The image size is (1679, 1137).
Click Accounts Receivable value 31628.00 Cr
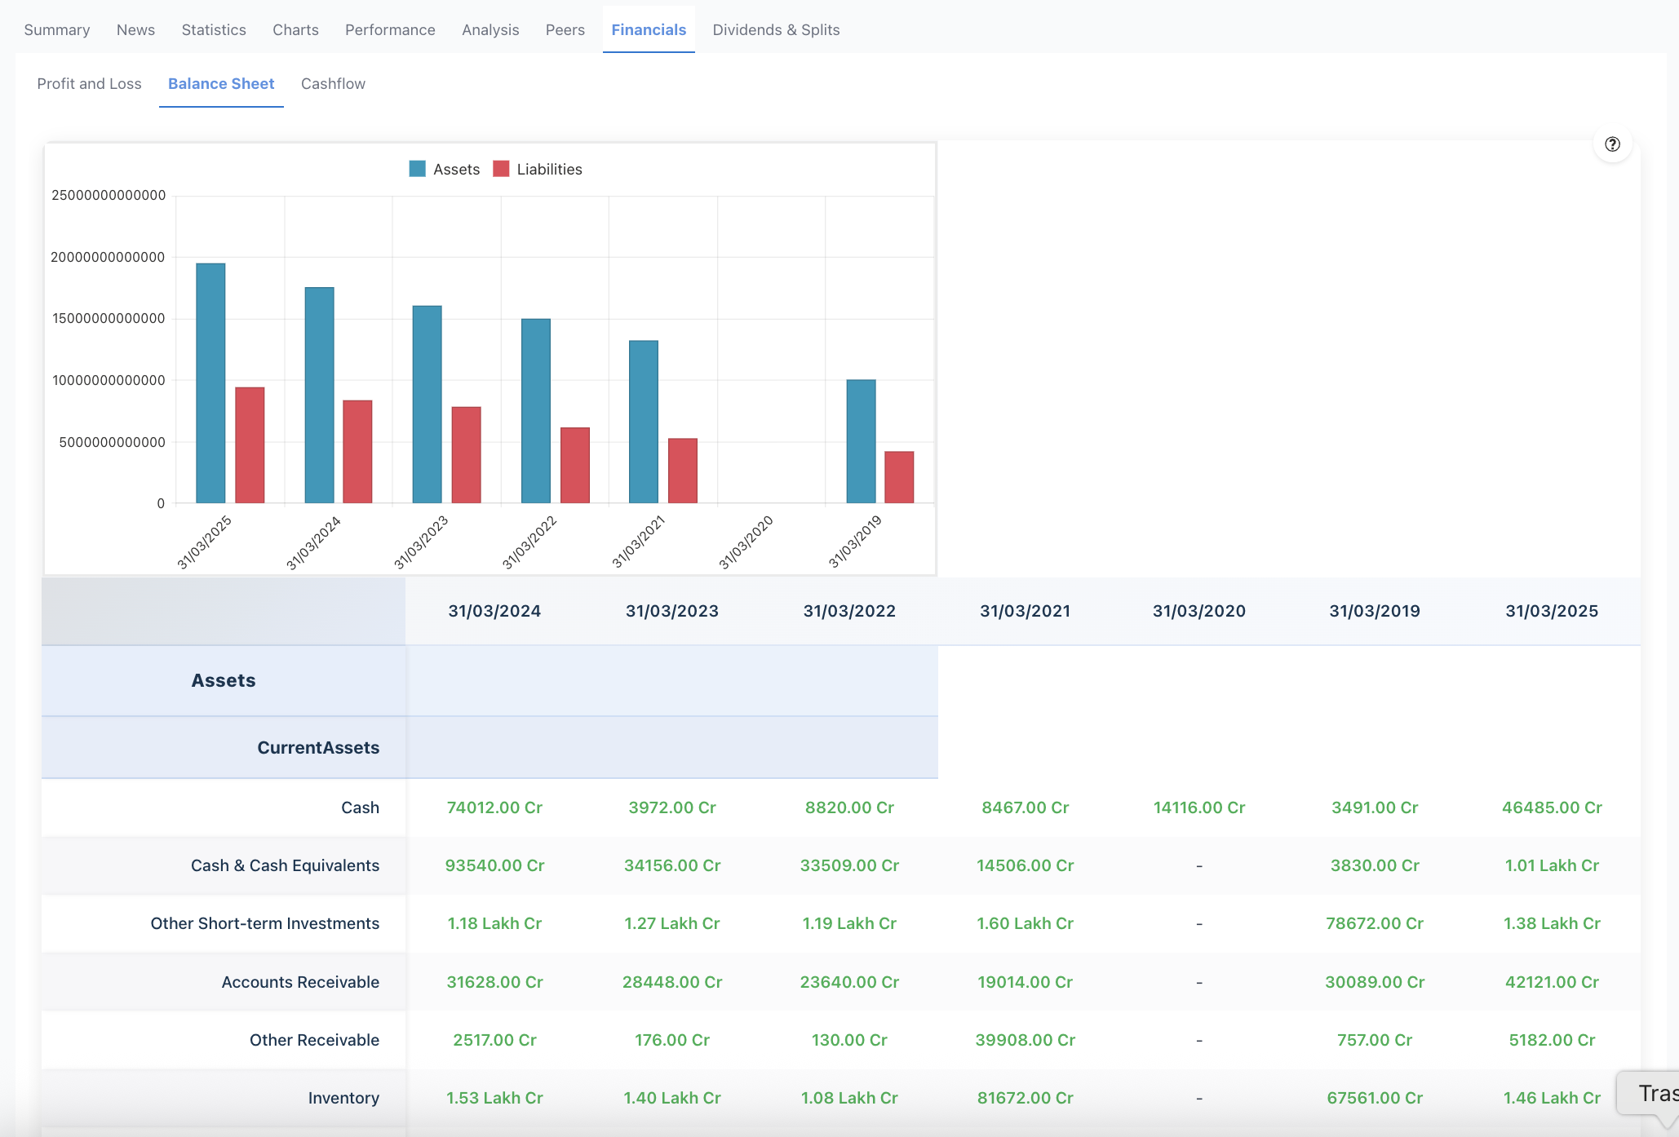(494, 982)
